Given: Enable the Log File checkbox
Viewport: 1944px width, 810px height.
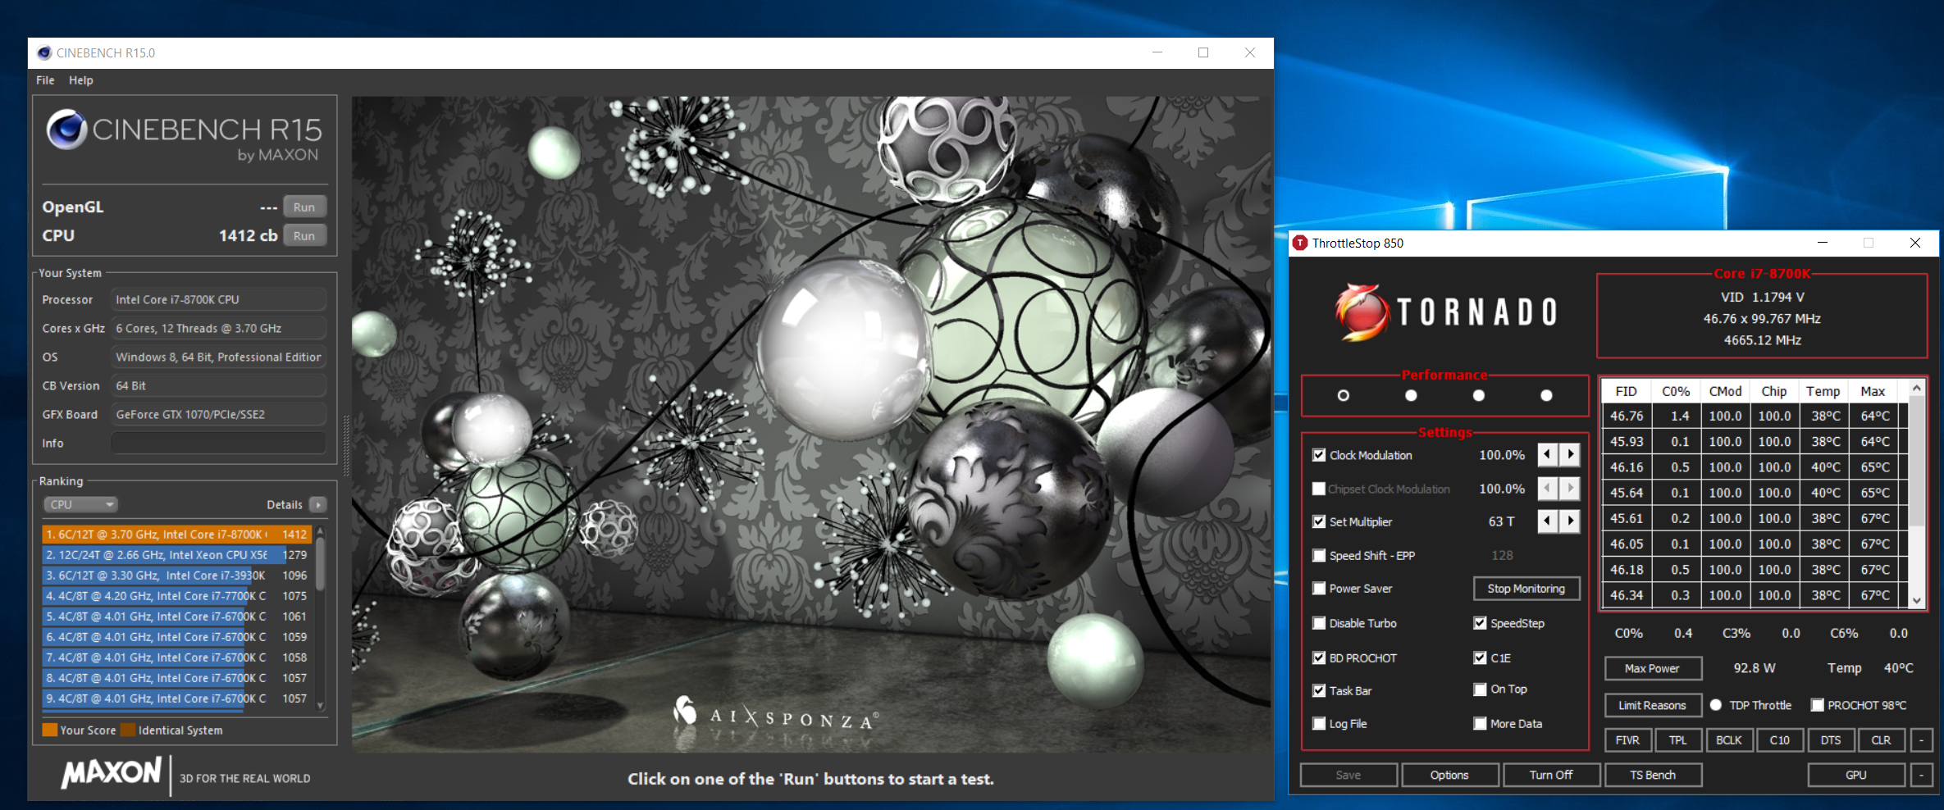Looking at the screenshot, I should coord(1319,724).
